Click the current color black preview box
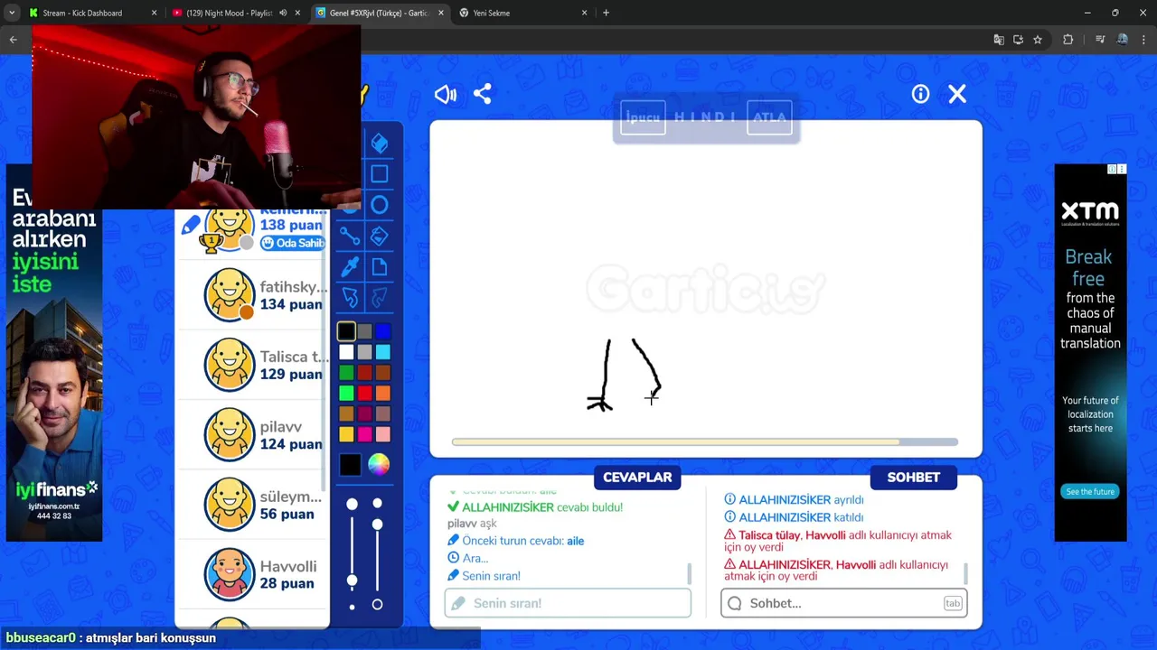1157x650 pixels. pyautogui.click(x=350, y=464)
